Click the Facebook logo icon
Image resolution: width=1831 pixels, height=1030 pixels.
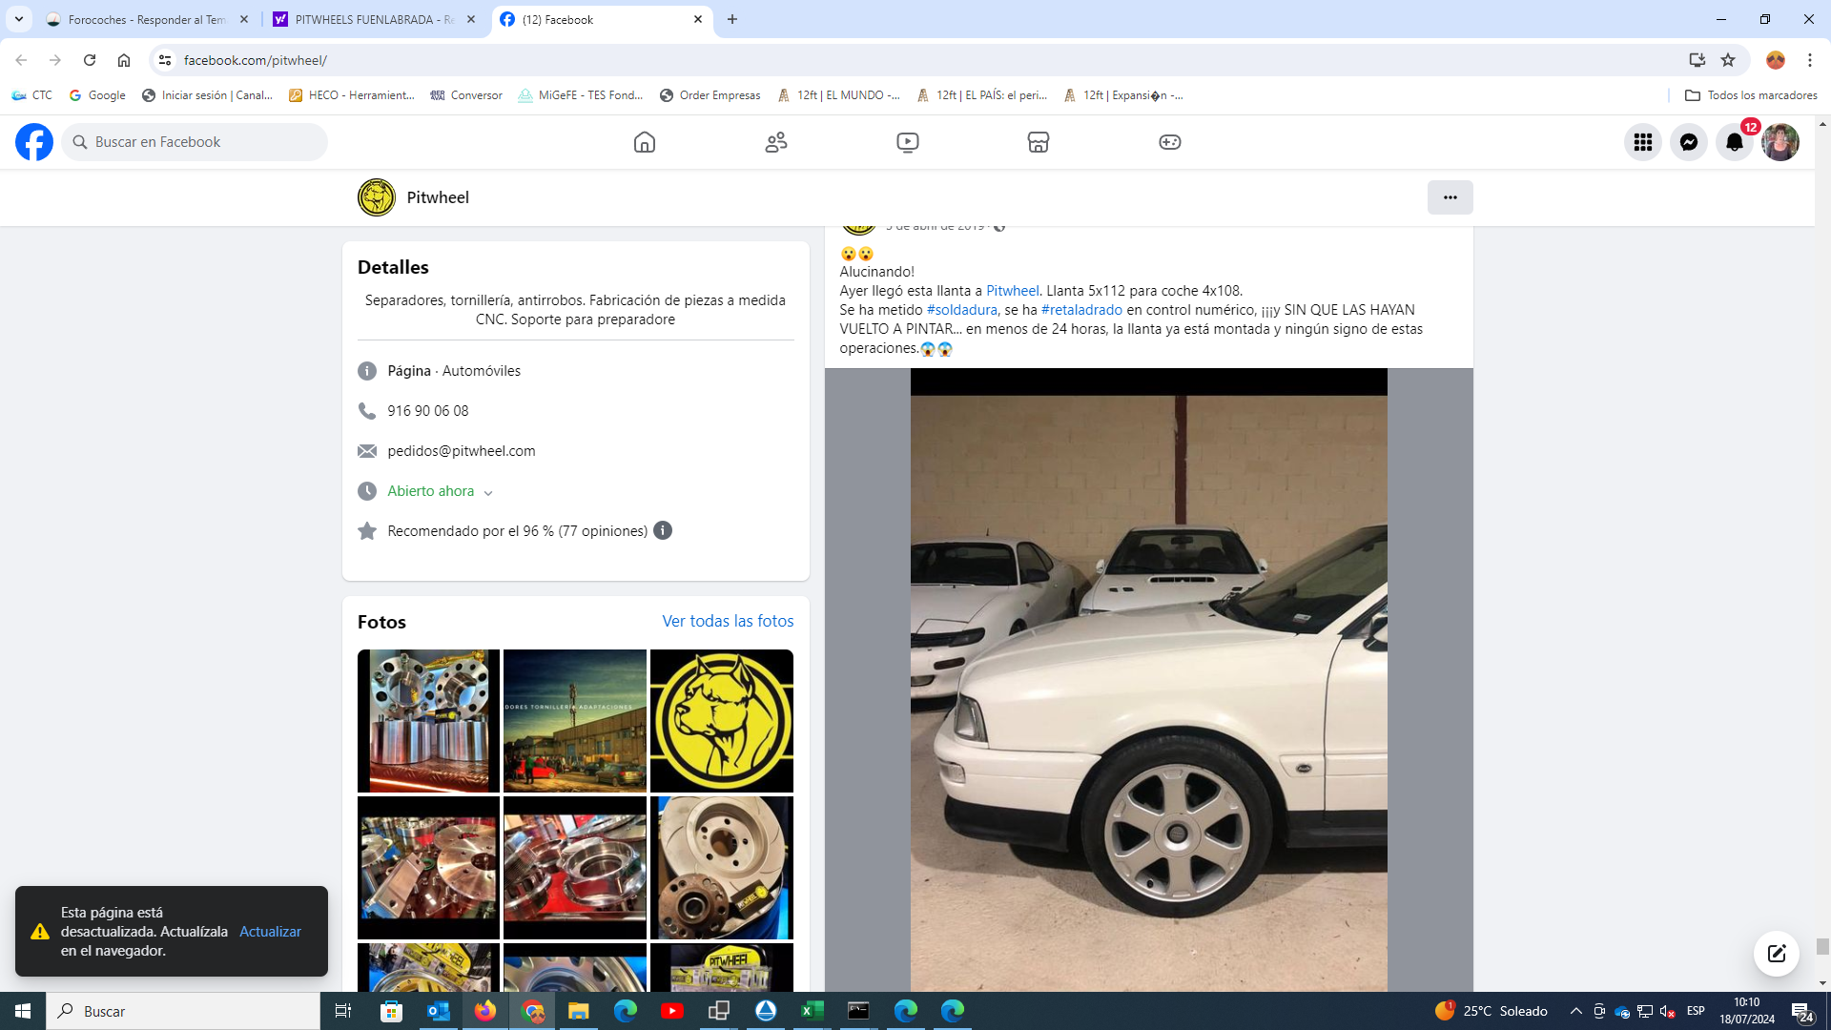34,142
